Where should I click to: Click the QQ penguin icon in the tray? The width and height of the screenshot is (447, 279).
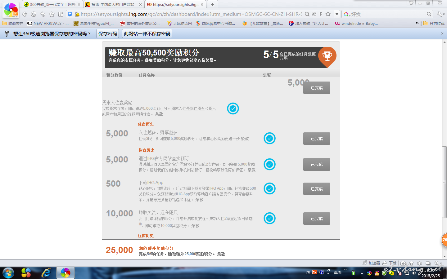[x=377, y=273]
